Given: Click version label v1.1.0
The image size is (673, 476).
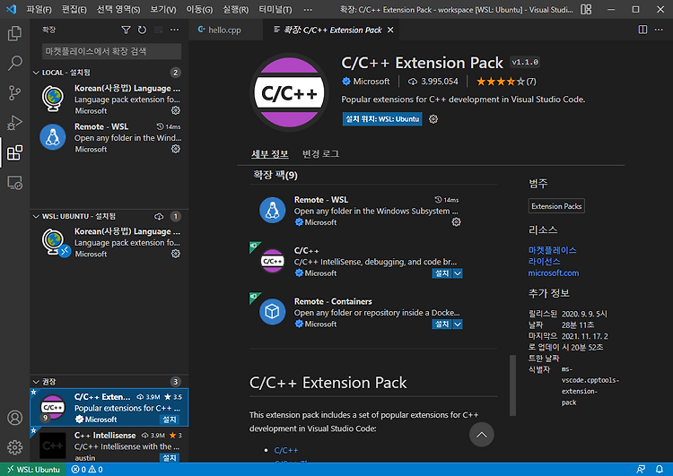Looking at the screenshot, I should click(525, 62).
